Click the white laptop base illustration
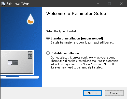Viewport: 127px width, 99px height. pyautogui.click(x=20, y=77)
